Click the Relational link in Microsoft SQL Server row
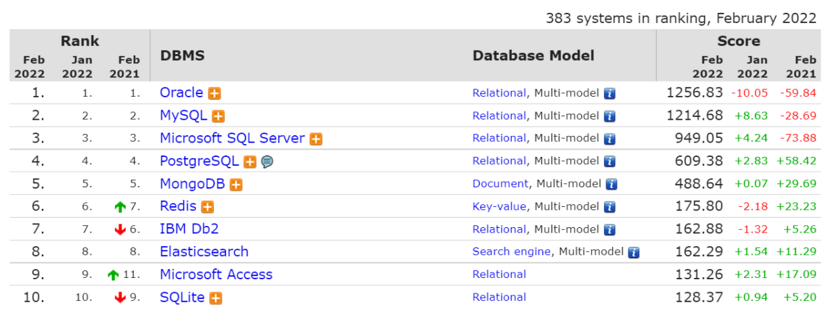Screen dimensions: 832x309 (x=499, y=139)
